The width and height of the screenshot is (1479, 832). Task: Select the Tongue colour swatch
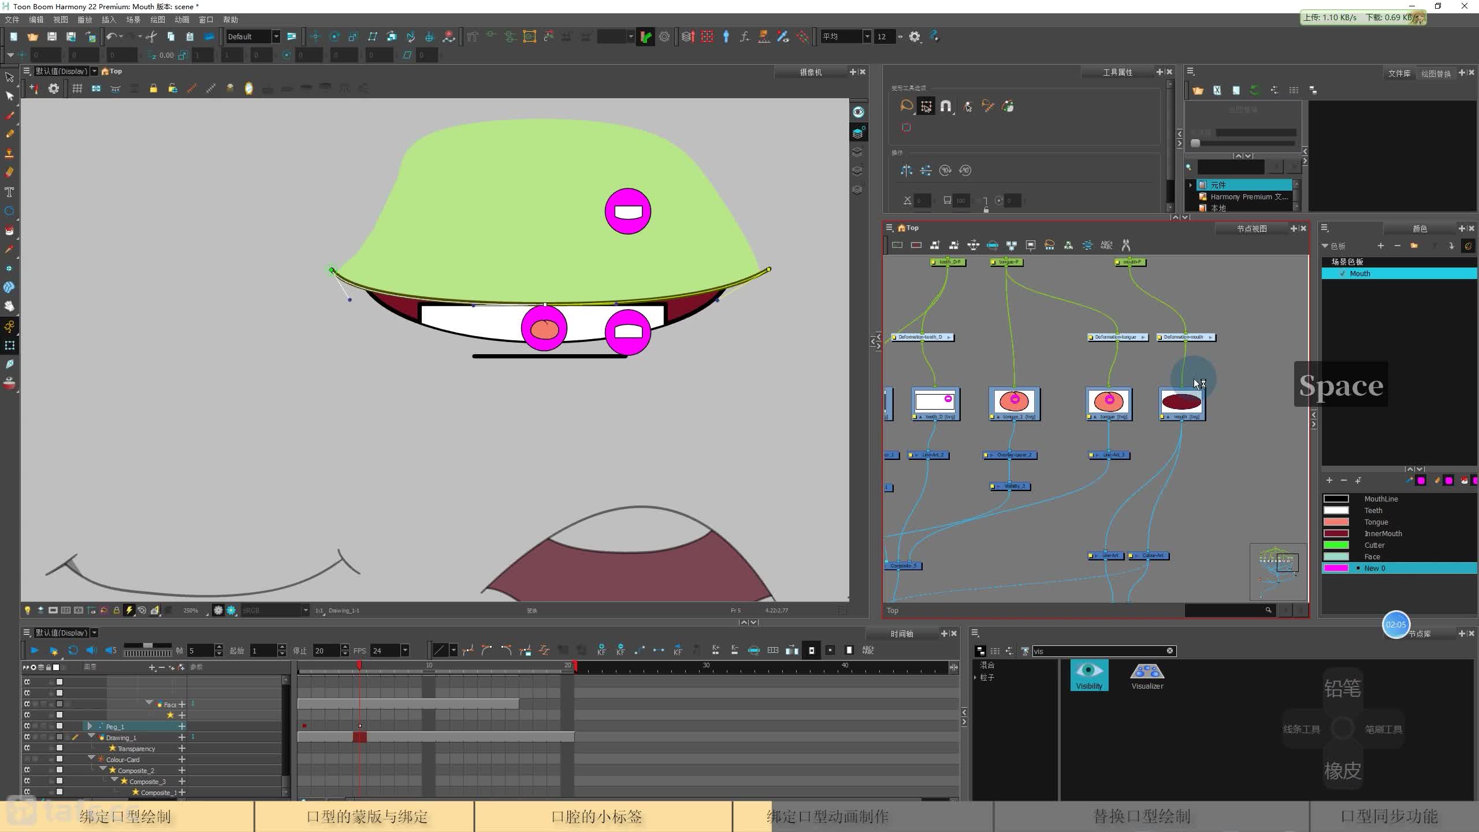(1336, 522)
